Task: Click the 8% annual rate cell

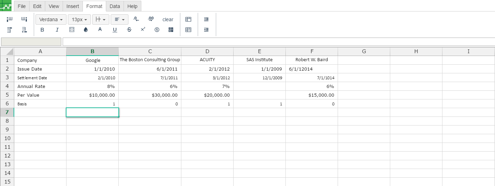Action: (x=93, y=86)
